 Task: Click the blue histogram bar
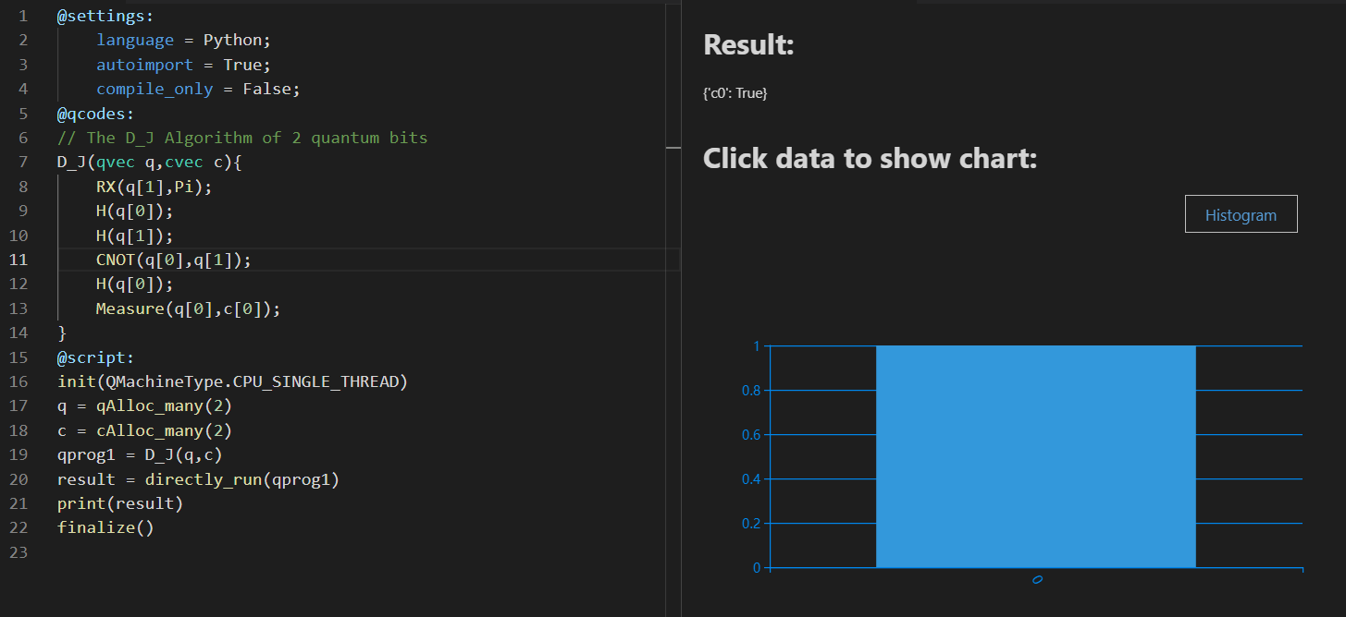coord(1035,456)
